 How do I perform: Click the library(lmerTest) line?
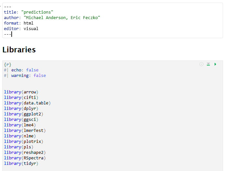(x=25, y=130)
